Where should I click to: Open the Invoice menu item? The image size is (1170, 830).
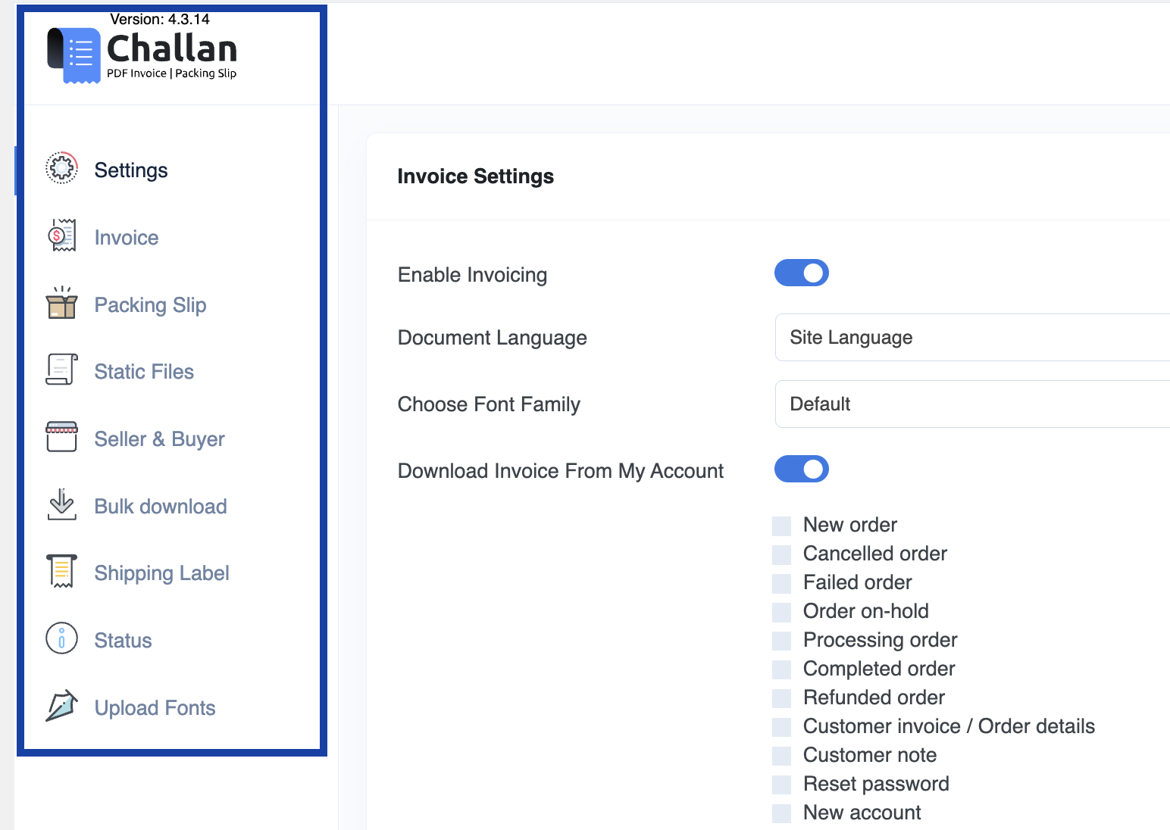127,238
